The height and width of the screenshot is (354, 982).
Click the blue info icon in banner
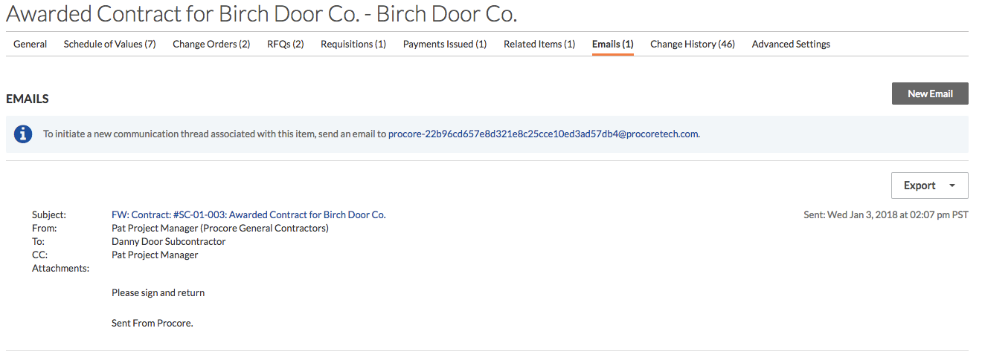coord(23,134)
